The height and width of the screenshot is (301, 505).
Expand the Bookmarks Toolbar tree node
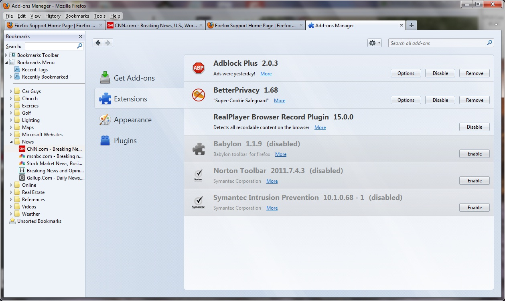pos(6,55)
